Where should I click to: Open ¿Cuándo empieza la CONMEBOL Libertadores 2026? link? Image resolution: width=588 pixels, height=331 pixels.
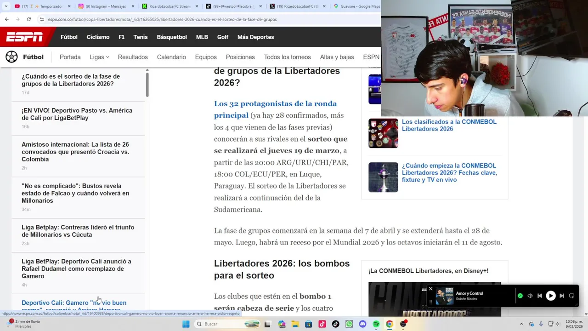[449, 172]
